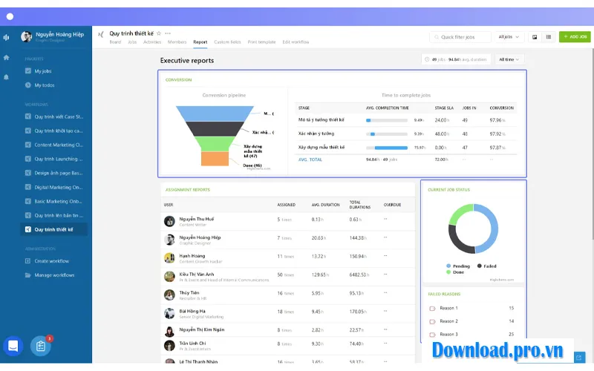594x371 pixels.
Task: Click the external link icon at bottom right
Action: [x=578, y=358]
